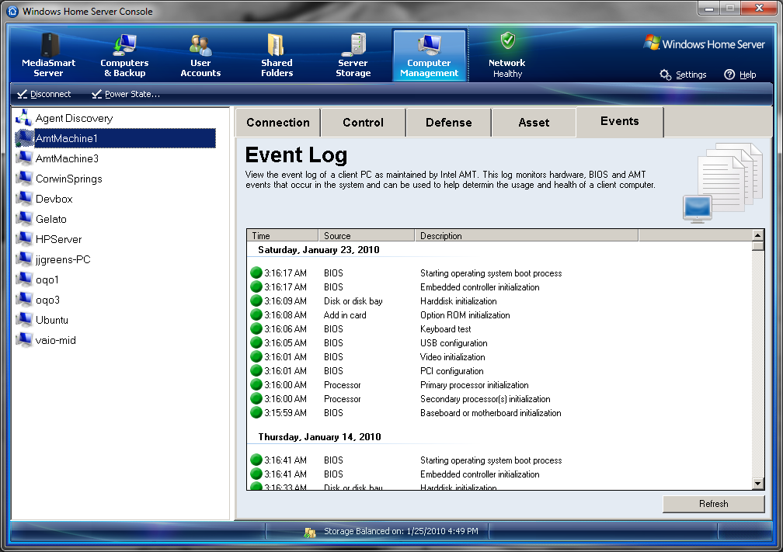Open Help in the console header
783x552 pixels.
(740, 75)
